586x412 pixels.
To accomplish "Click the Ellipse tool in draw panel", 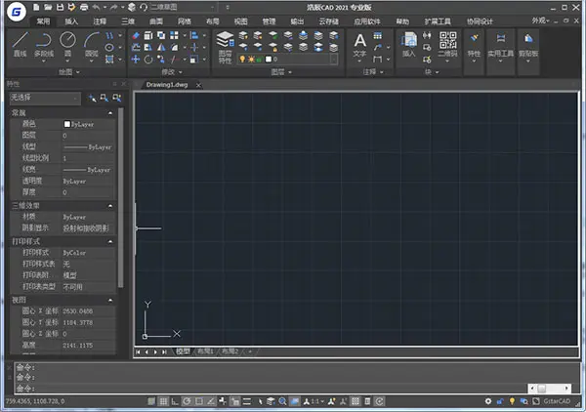I will (x=109, y=48).
